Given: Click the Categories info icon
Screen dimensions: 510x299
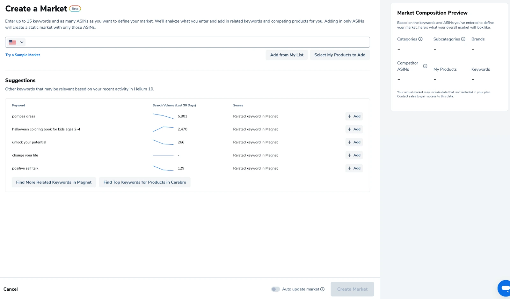Looking at the screenshot, I should coord(420,39).
